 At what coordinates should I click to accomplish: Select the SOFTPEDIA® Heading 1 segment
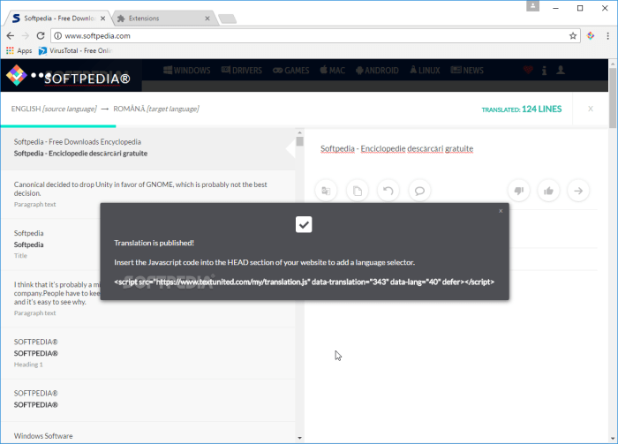[147, 353]
